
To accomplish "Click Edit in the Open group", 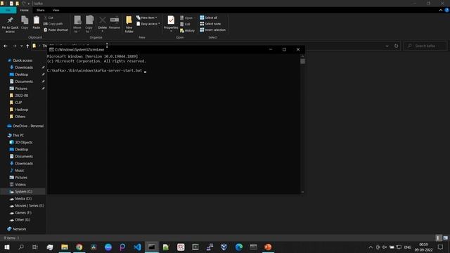I will coord(185,24).
